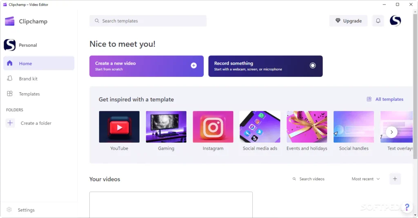This screenshot has height=218, width=418.
Task: Click the scrollbar down arrow
Action: tap(415, 215)
